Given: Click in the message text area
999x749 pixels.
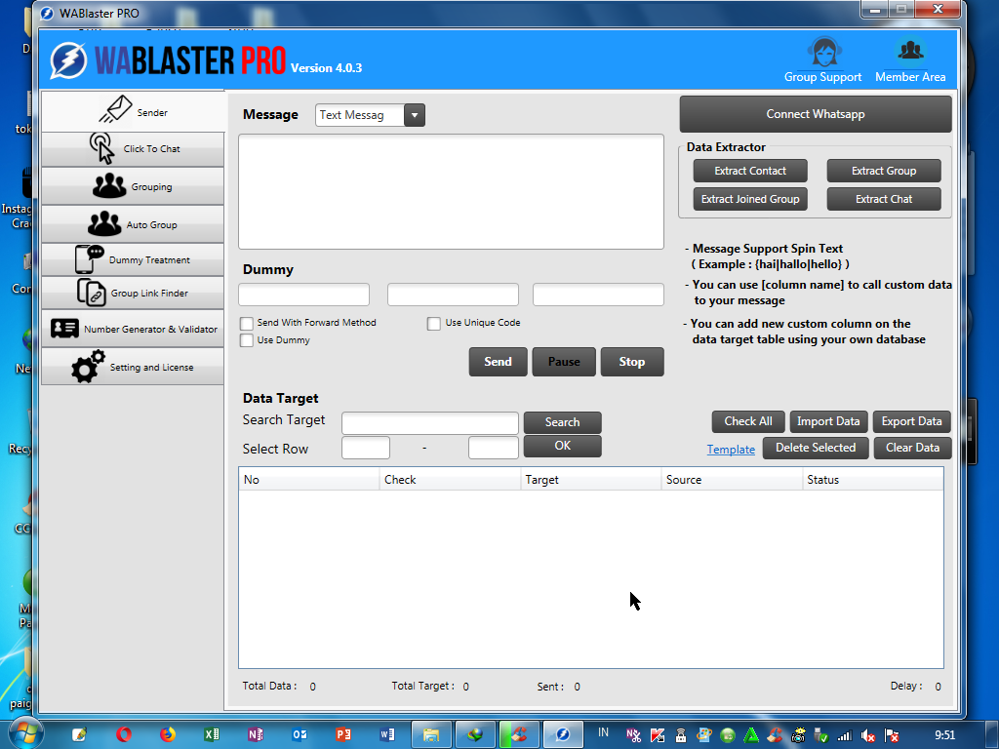Looking at the screenshot, I should pos(451,192).
